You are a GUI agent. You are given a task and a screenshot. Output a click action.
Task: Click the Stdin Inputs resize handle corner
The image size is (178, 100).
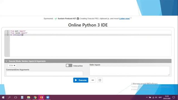click(x=169, y=74)
